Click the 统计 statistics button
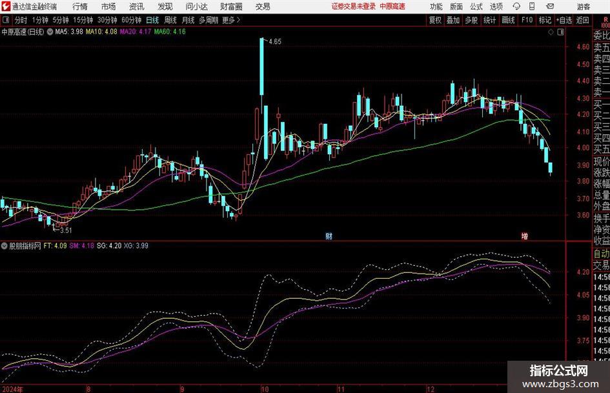This screenshot has height=393, width=610. coord(489,20)
